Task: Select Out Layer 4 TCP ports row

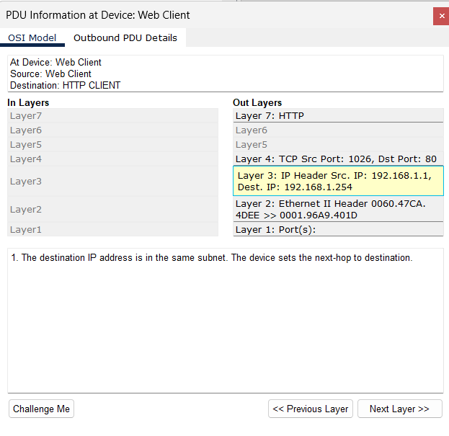Action: click(x=338, y=159)
